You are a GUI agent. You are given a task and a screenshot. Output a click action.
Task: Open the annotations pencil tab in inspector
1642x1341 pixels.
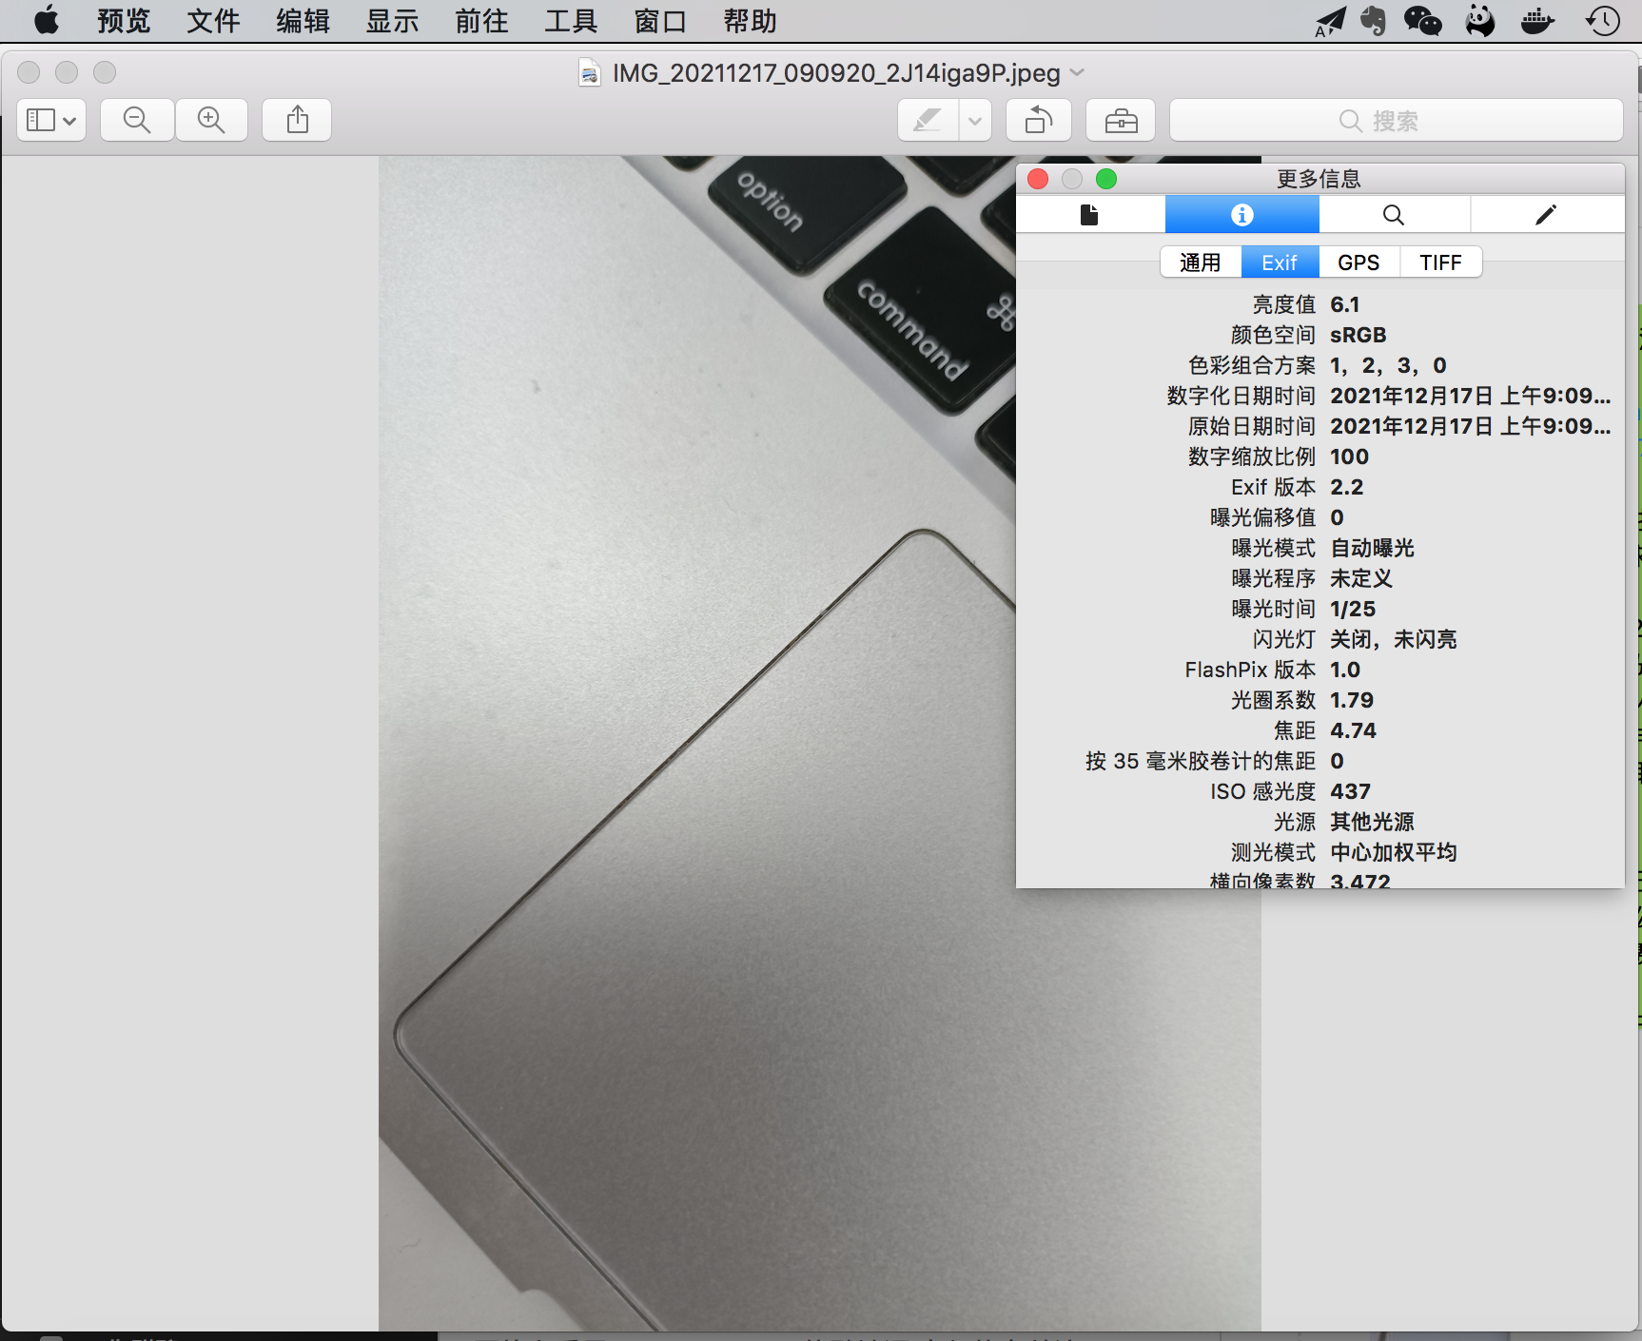pyautogui.click(x=1546, y=215)
